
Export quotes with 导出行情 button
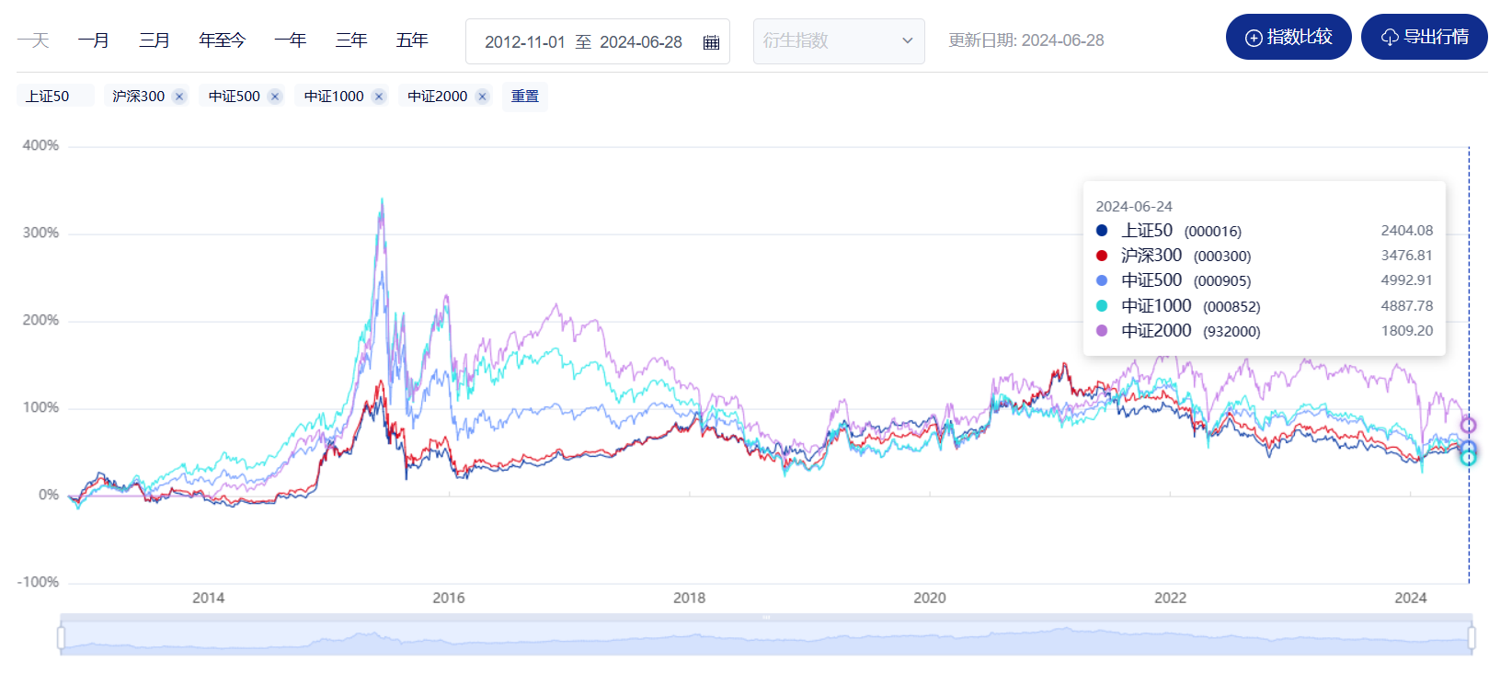tap(1424, 37)
